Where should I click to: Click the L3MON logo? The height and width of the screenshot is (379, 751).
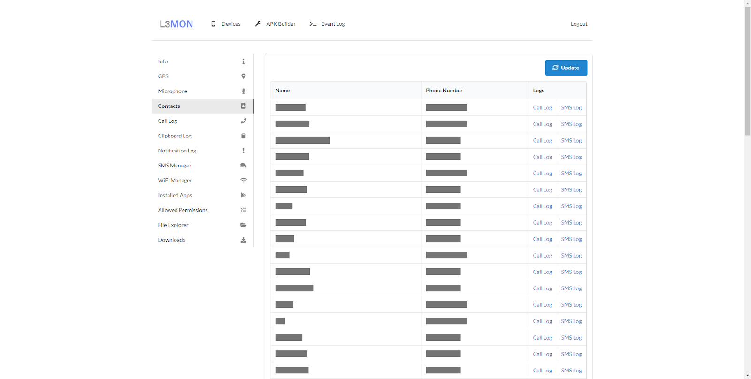tap(176, 24)
